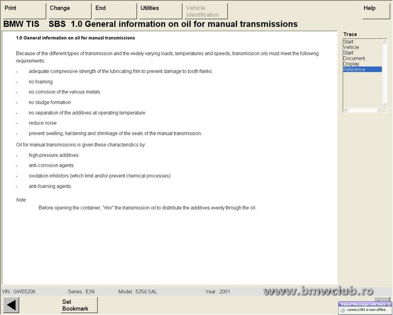
Task: Click the 'oxidation inhibitors' bullet line
Action: point(100,176)
